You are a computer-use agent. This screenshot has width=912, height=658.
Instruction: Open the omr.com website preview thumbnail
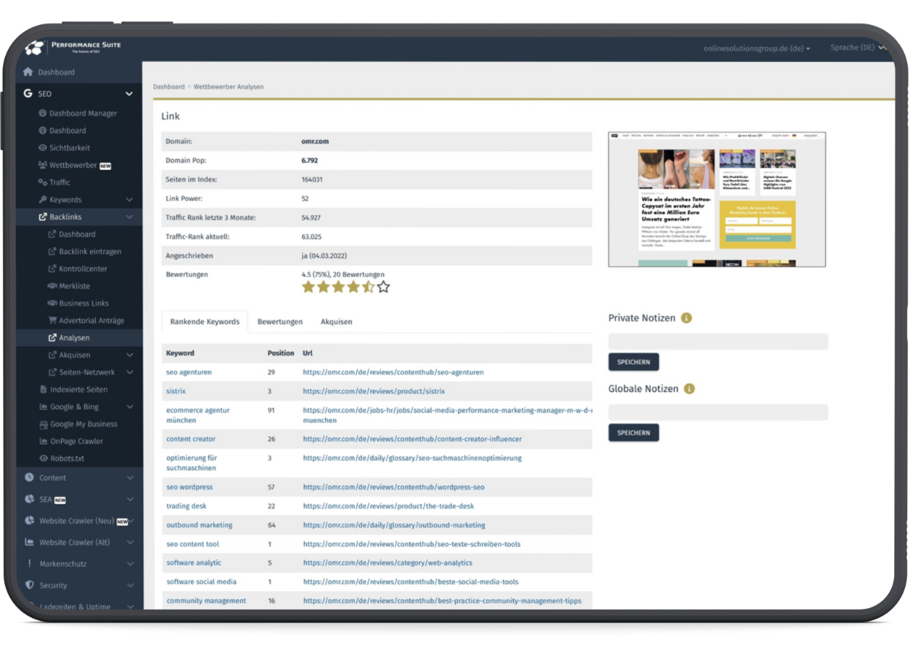click(x=717, y=199)
